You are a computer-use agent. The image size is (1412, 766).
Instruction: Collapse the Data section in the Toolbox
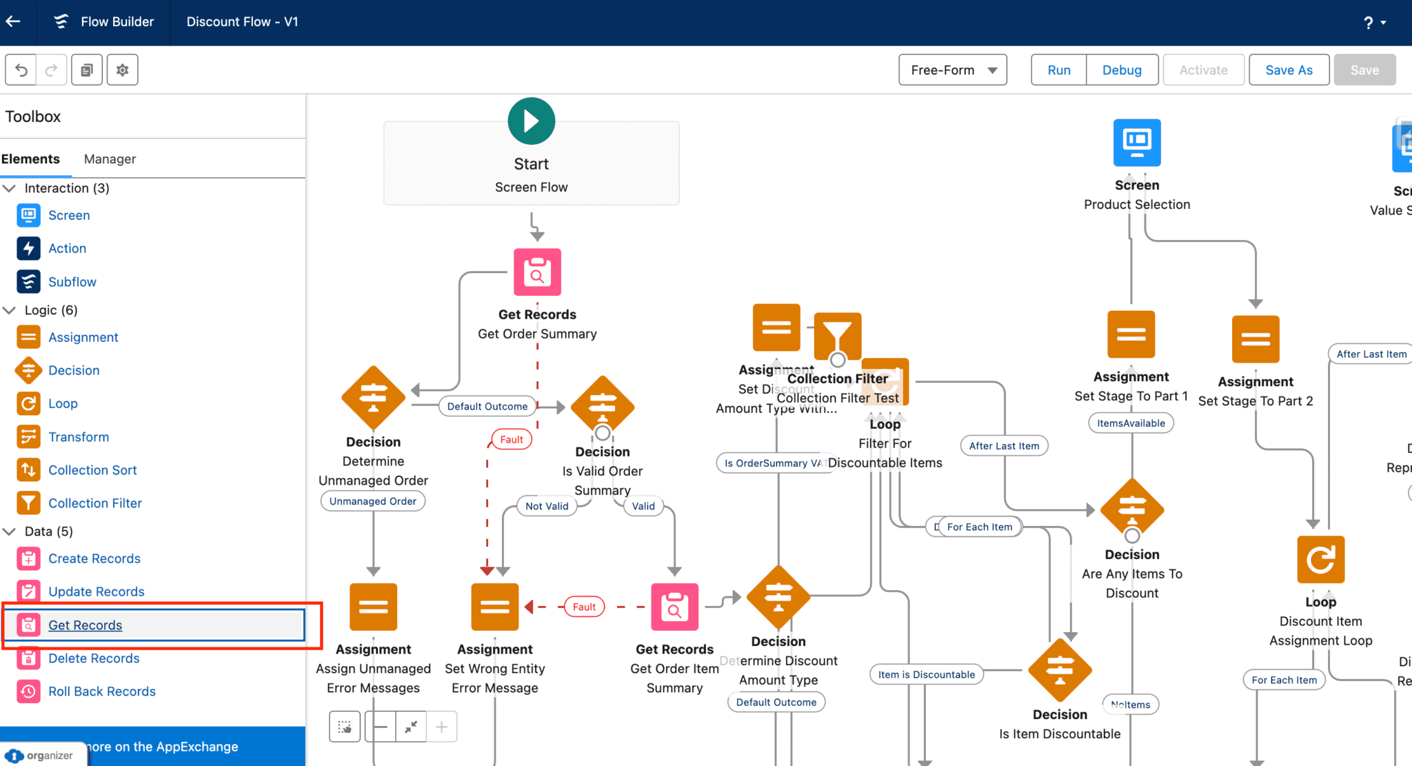[x=10, y=531]
